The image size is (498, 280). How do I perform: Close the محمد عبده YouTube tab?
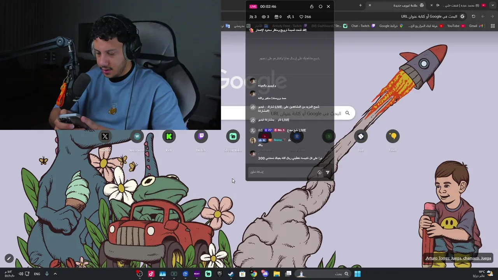tap(431, 5)
